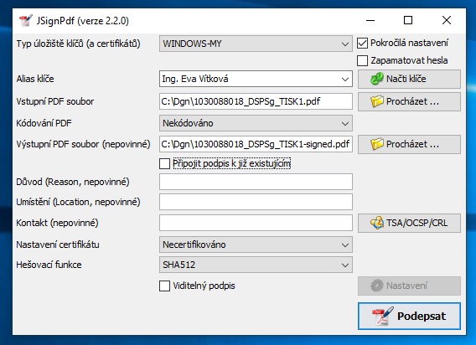
Task: Click folder icon beside Vstupní PDF soubor field
Action: 377,101
